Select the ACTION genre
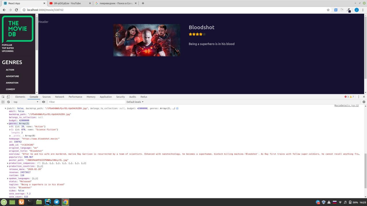The width and height of the screenshot is (367, 206). [x=10, y=70]
